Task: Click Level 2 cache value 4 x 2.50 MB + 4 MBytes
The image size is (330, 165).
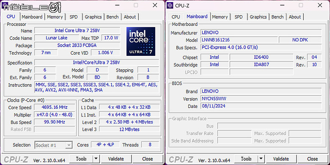Action: pos(129,122)
